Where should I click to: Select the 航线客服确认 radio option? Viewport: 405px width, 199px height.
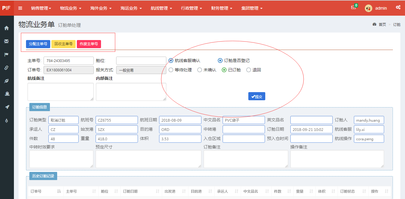(171, 61)
